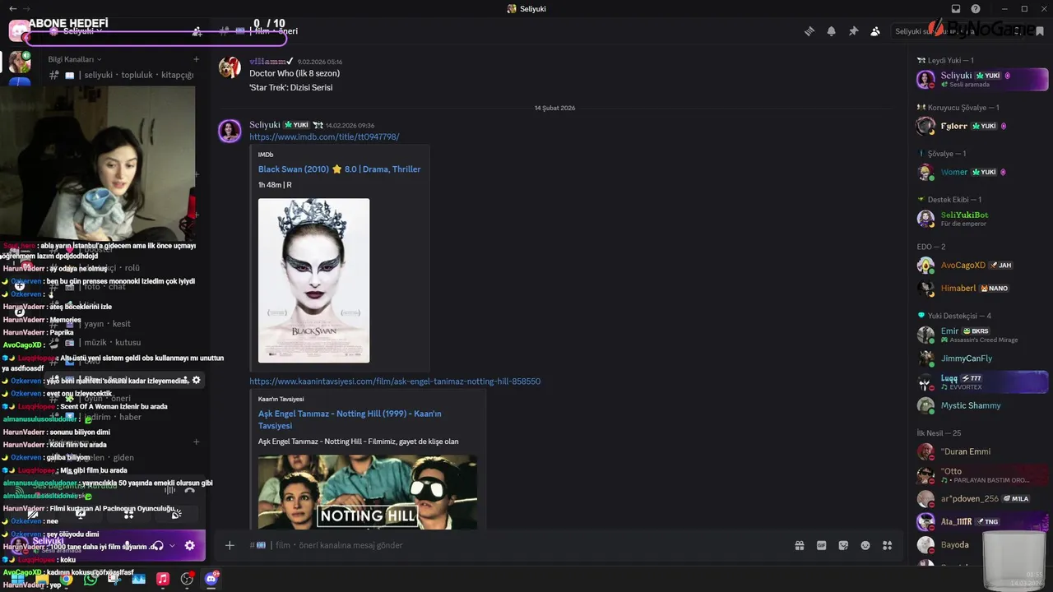This screenshot has height=592, width=1053.
Task: Open the GIF picker icon
Action: tap(821, 545)
